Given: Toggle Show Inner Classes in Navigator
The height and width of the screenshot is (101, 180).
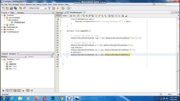Looking at the screenshot, I should pos(19,90).
